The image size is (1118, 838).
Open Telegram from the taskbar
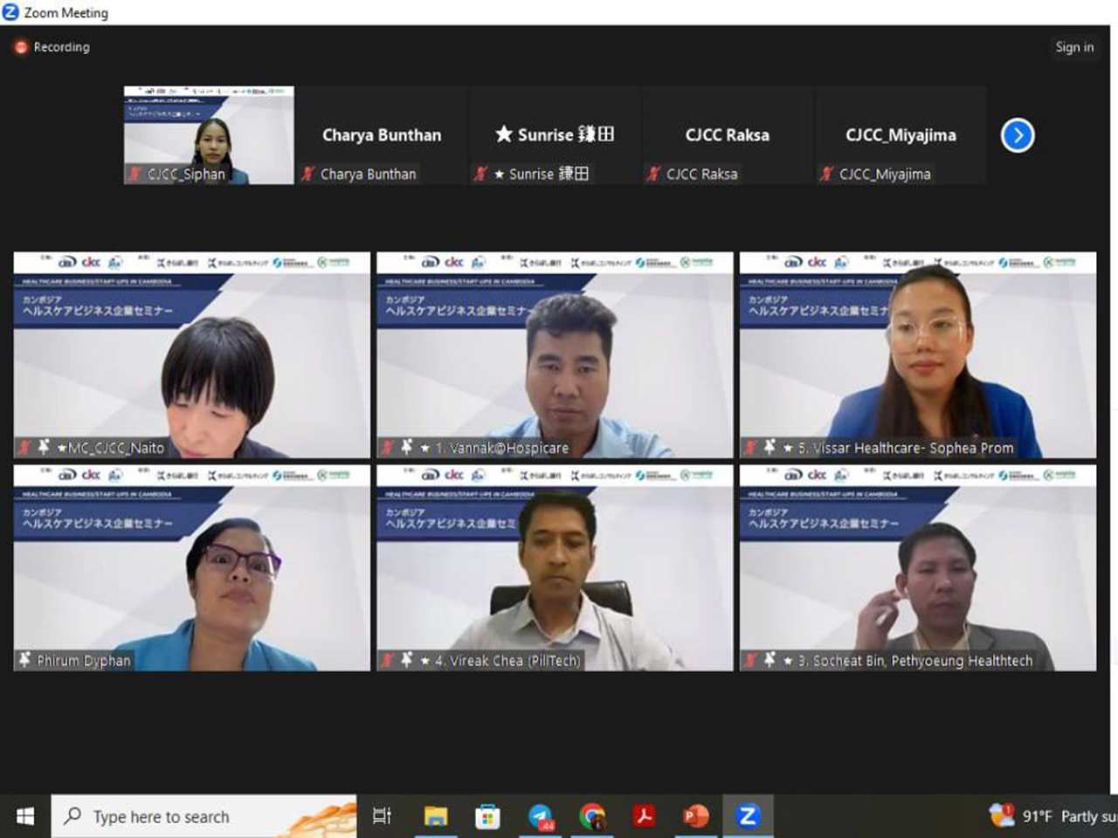[541, 816]
